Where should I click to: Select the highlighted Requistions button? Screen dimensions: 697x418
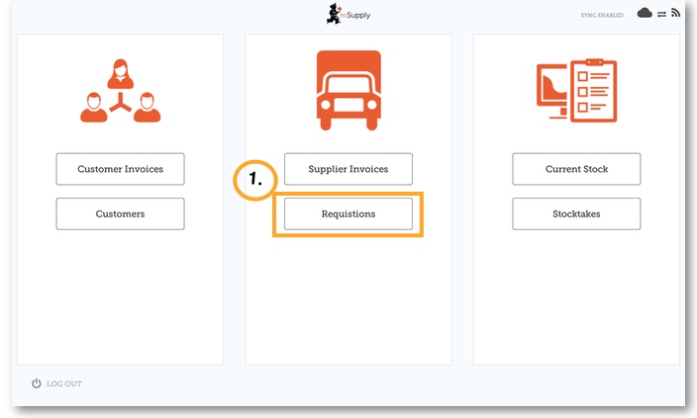tap(348, 213)
